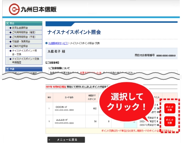
Task: Click the 九州日本信販 header title text
Action: [x=39, y=9]
